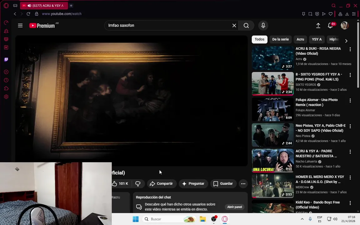Open History clock icon in Opera sidebar
Viewport: 360px width, 225px height.
point(6,80)
